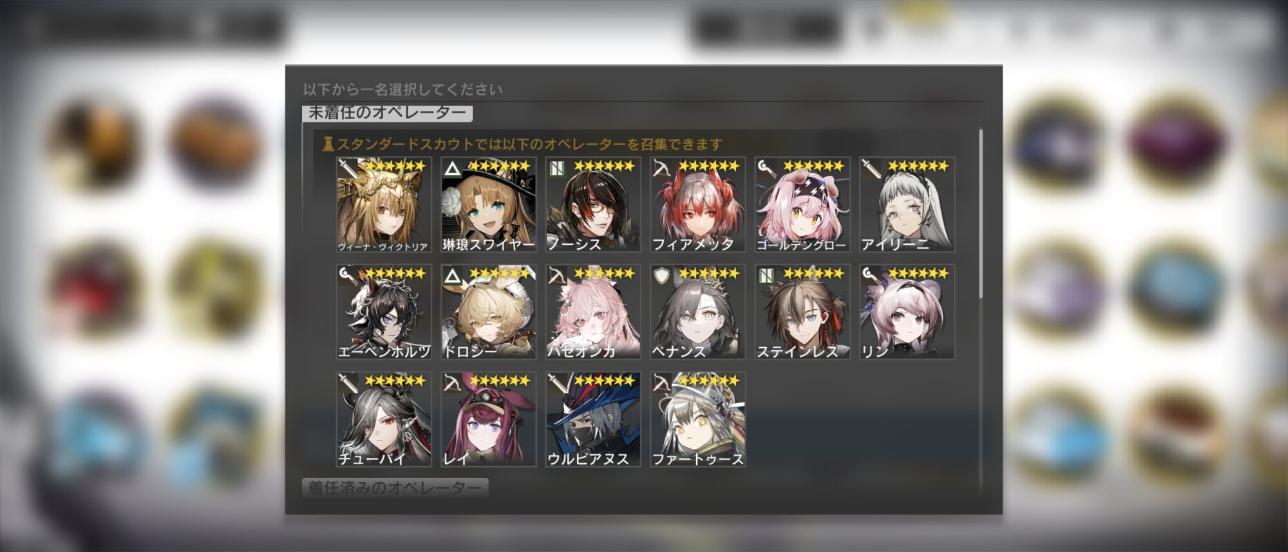Click the defender shield icon on ペナンス
This screenshot has width=1288, height=552.
[x=662, y=276]
